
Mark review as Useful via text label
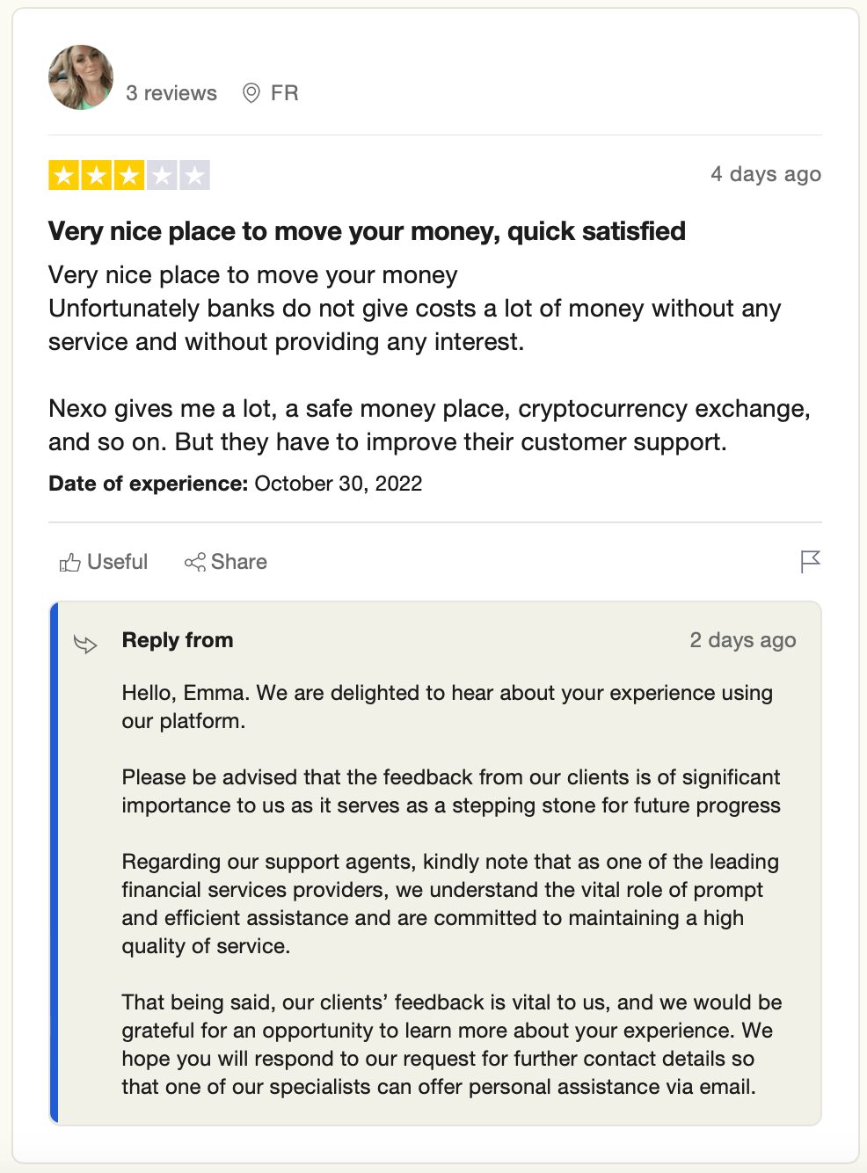point(117,562)
